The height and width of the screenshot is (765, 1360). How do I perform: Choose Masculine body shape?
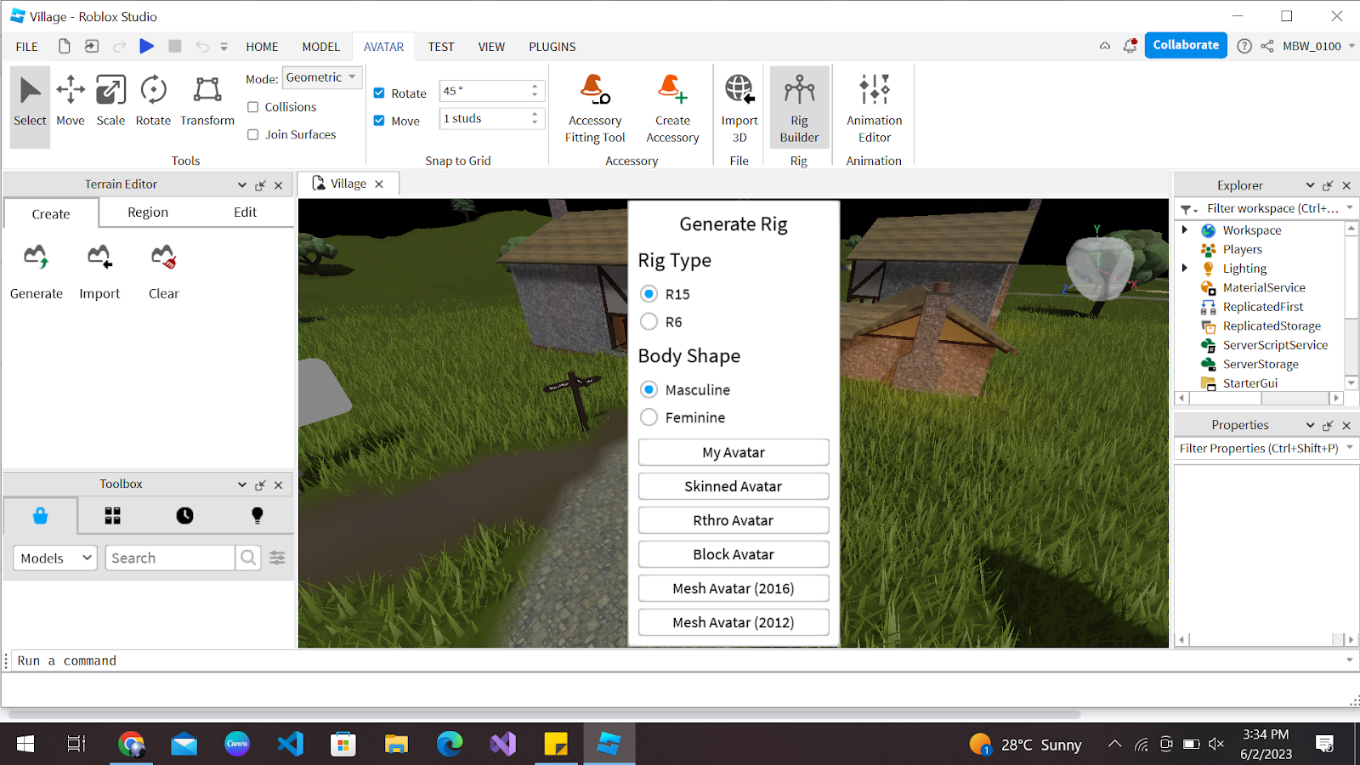pyautogui.click(x=649, y=389)
